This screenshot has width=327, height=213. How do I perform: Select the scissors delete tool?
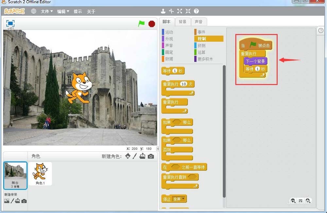click(171, 11)
